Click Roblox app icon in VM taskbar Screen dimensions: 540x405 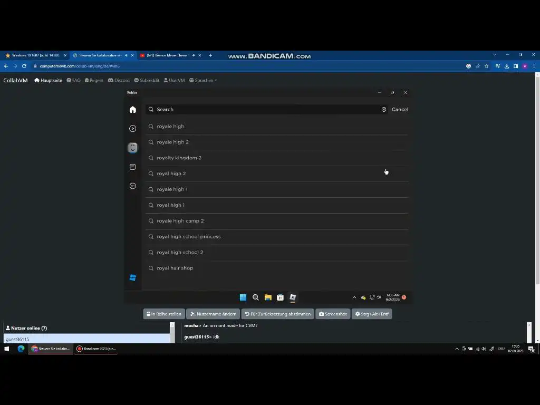pyautogui.click(x=293, y=297)
